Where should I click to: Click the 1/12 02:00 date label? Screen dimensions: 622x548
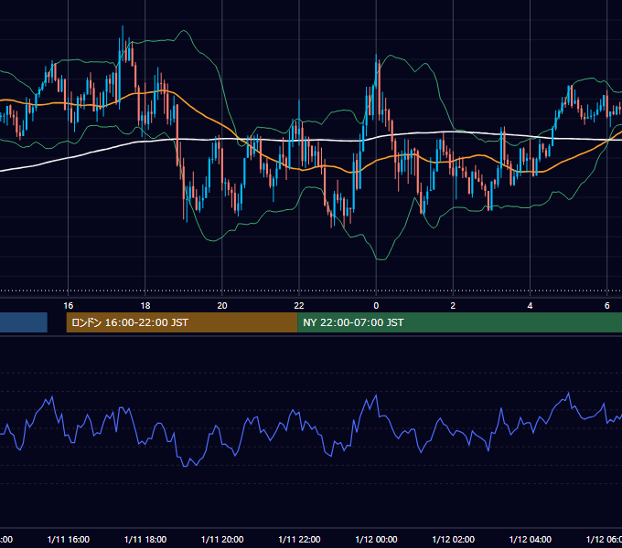[453, 539]
